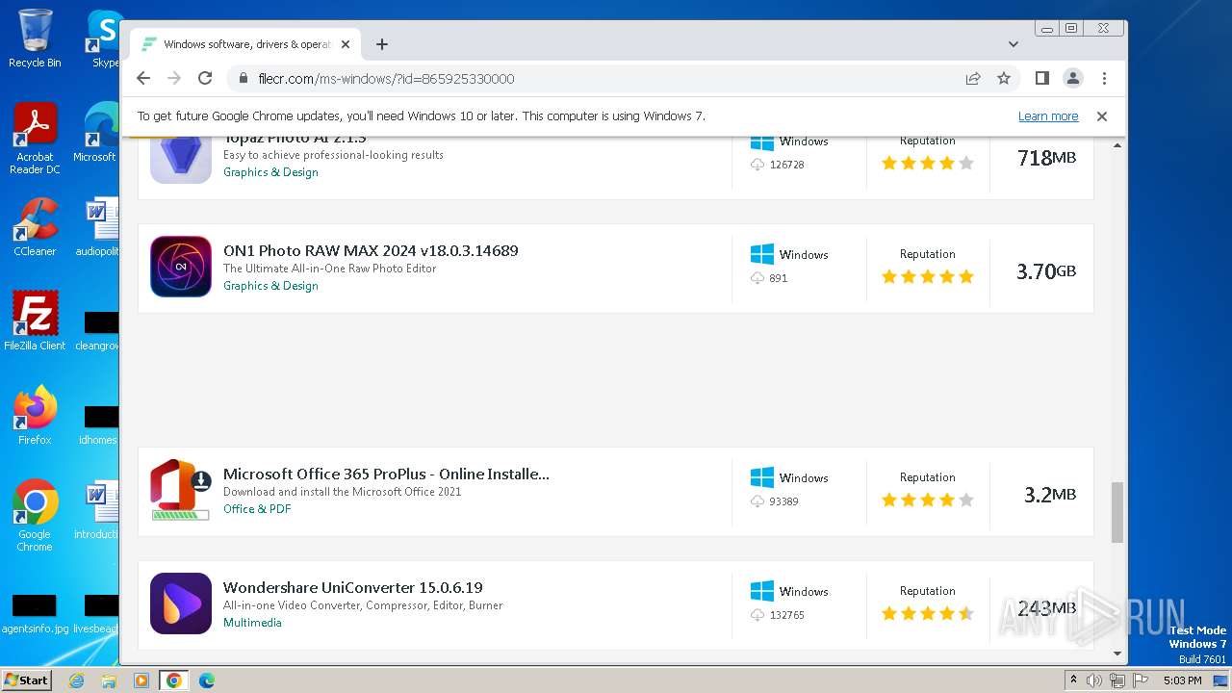1232x693 pixels.
Task: Bookmark this tab with the star
Action: (x=1004, y=78)
